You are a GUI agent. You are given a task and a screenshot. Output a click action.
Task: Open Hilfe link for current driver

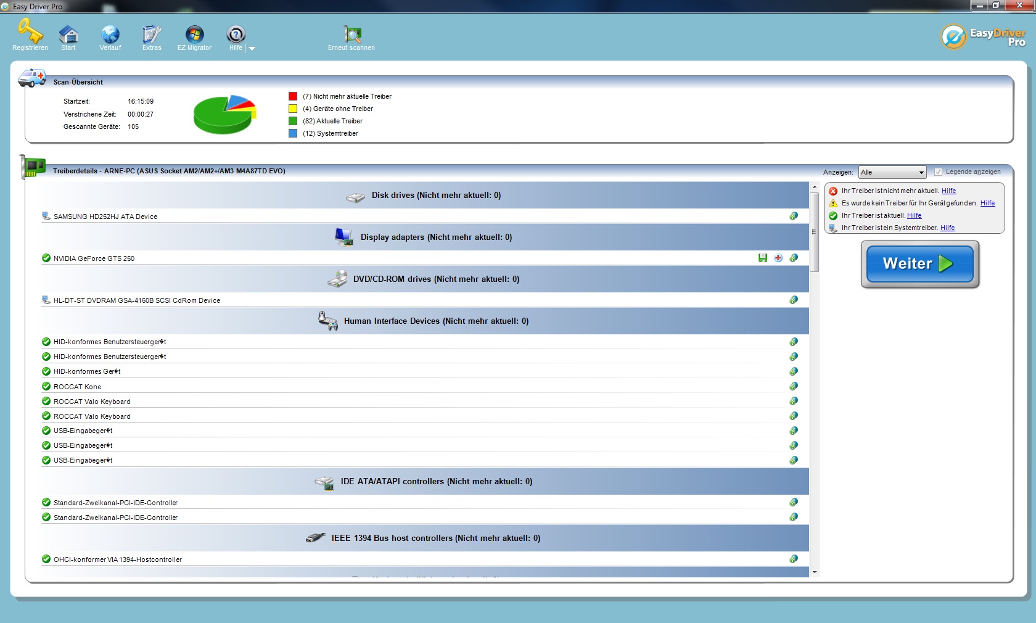coord(914,215)
